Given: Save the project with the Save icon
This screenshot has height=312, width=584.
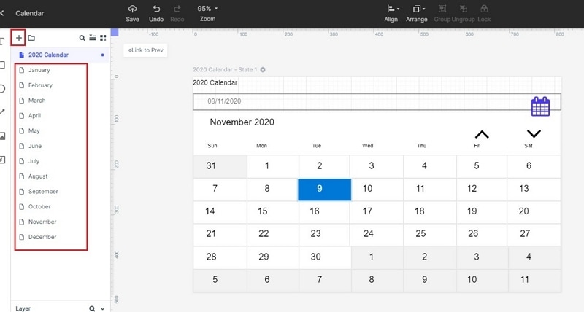Looking at the screenshot, I should click(132, 13).
